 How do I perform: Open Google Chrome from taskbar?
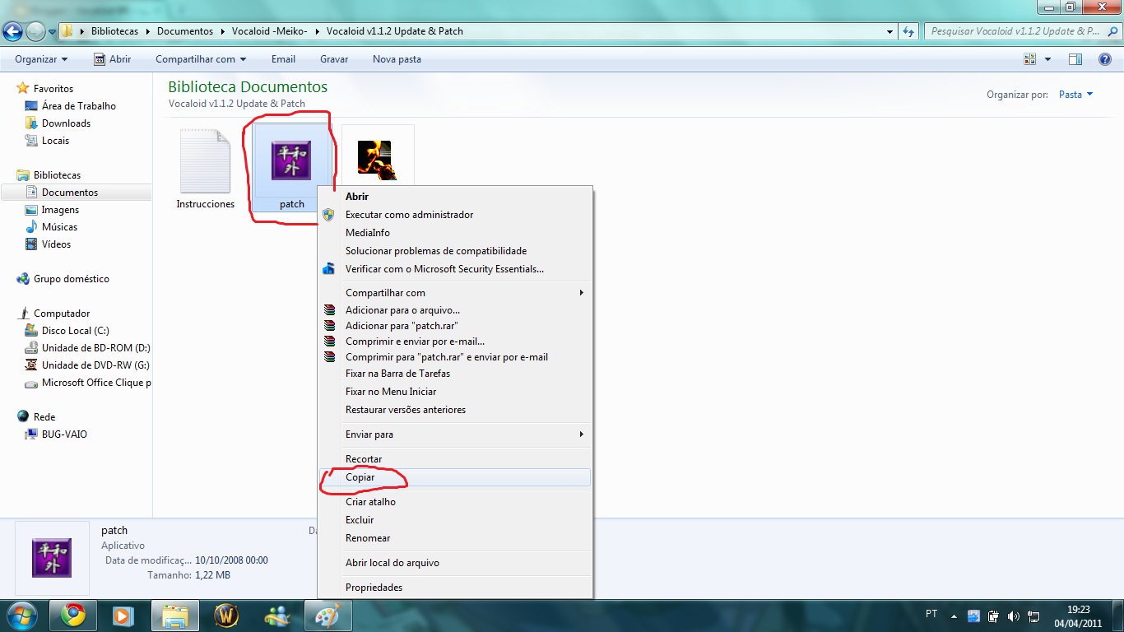pyautogui.click(x=72, y=616)
